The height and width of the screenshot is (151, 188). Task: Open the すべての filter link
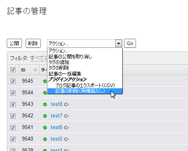pyautogui.click(x=39, y=58)
